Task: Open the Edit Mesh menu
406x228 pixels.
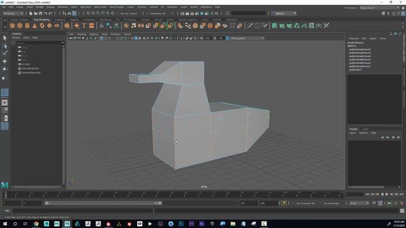Action: [86, 7]
